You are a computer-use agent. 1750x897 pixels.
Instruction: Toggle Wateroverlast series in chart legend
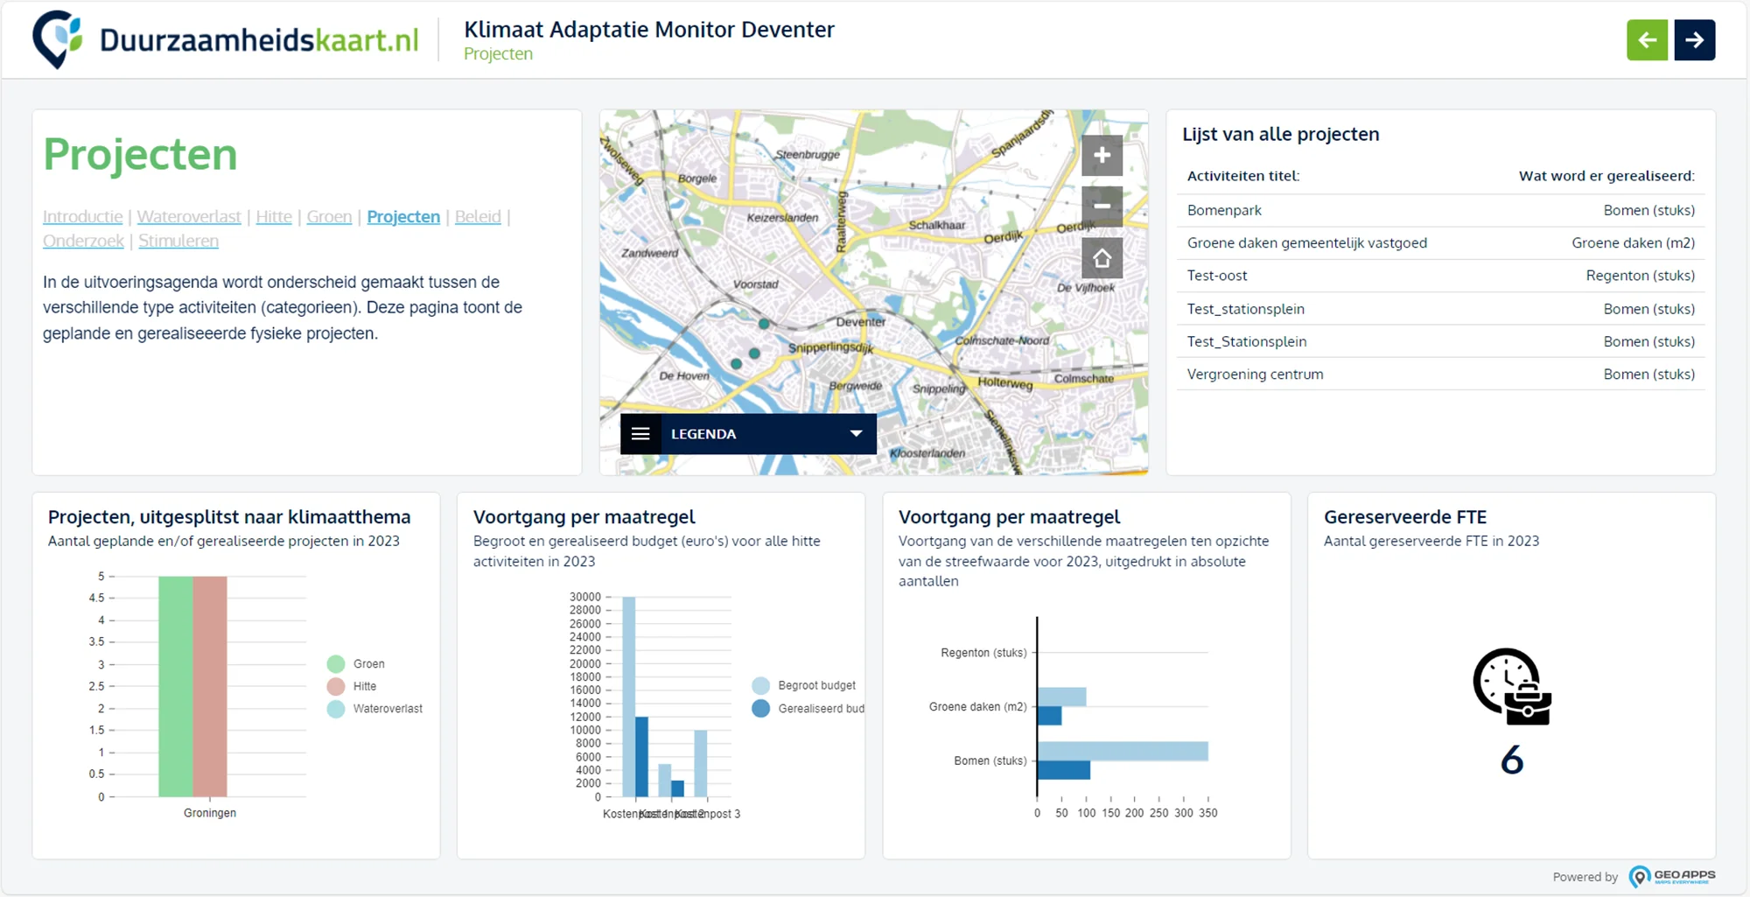coord(374,709)
